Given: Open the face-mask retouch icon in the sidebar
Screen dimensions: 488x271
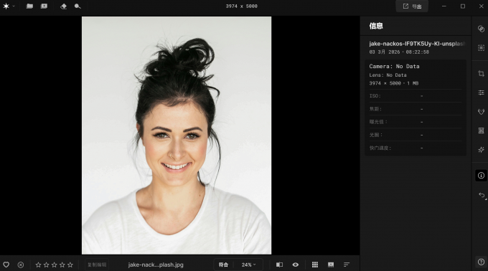Looking at the screenshot, I should point(481,112).
